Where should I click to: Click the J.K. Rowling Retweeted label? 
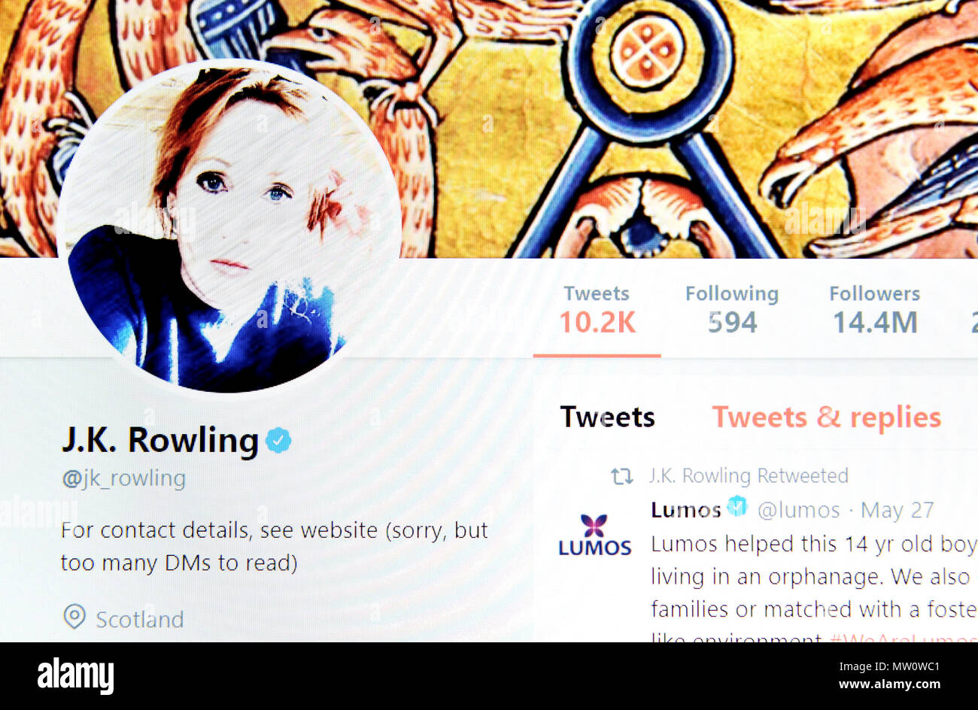pyautogui.click(x=749, y=476)
